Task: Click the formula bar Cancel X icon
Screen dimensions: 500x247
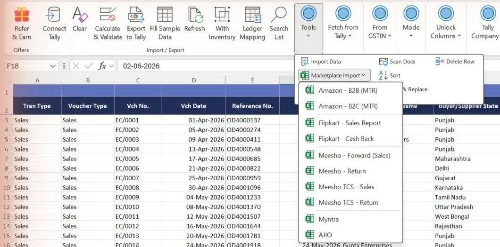Action: (76, 66)
